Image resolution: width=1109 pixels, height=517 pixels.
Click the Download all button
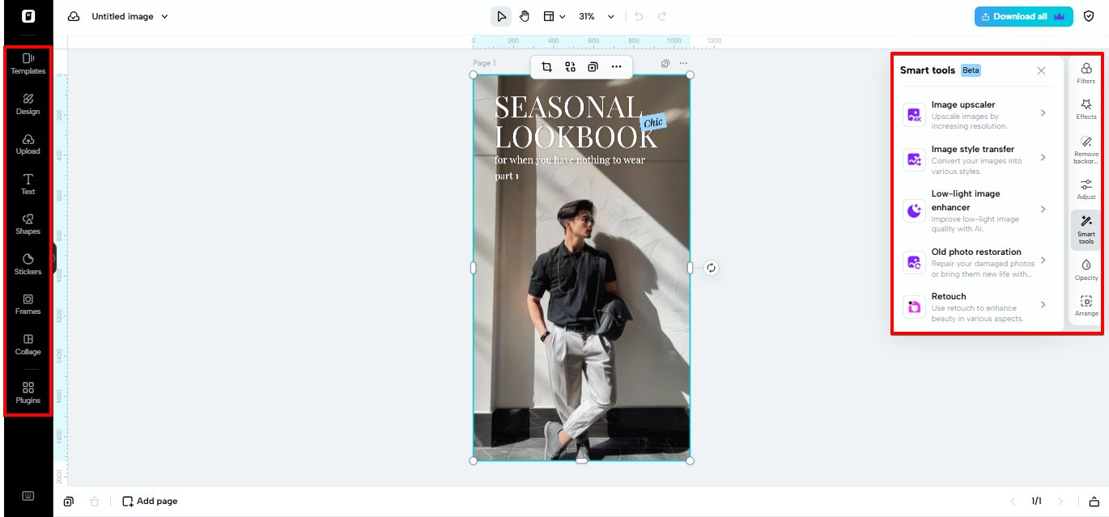coord(1023,15)
